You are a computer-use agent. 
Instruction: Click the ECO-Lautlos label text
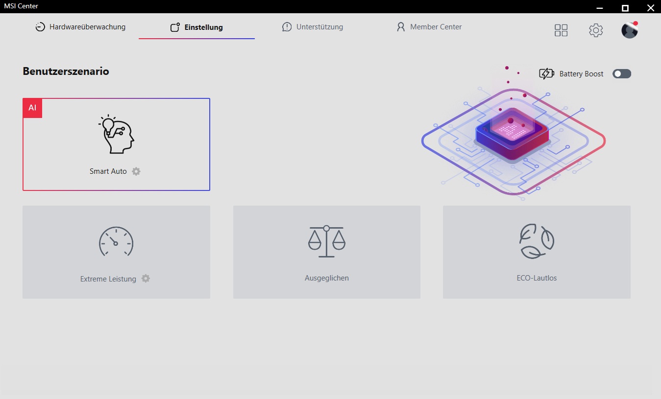point(537,278)
